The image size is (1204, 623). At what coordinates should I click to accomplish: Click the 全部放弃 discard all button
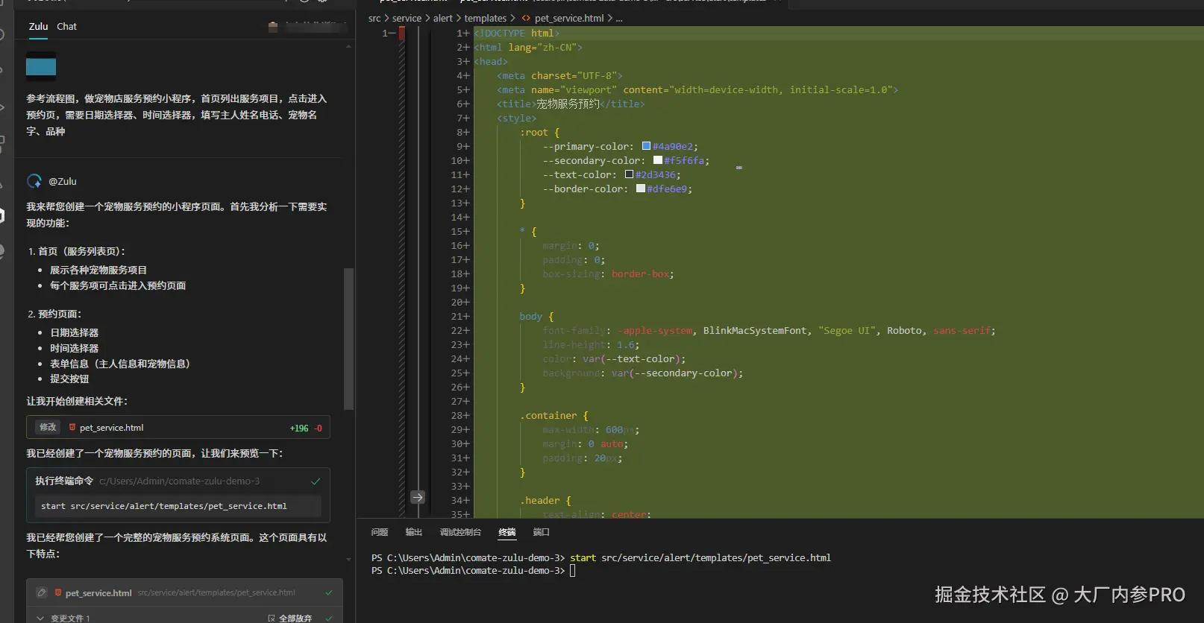(290, 618)
